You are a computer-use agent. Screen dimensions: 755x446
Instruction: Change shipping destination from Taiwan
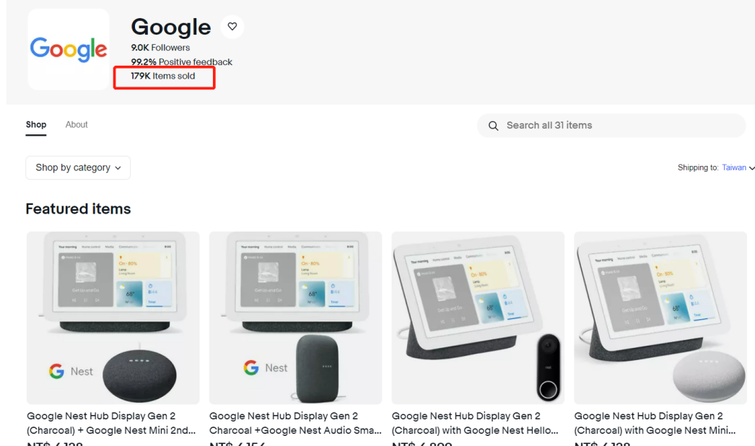point(738,167)
